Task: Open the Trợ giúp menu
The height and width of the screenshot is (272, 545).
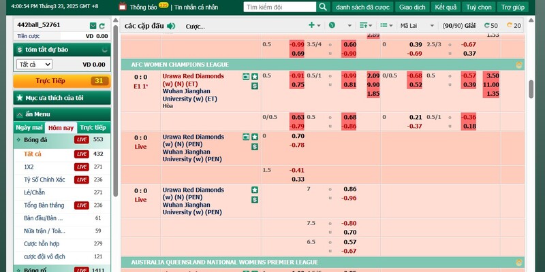Action: [x=513, y=7]
